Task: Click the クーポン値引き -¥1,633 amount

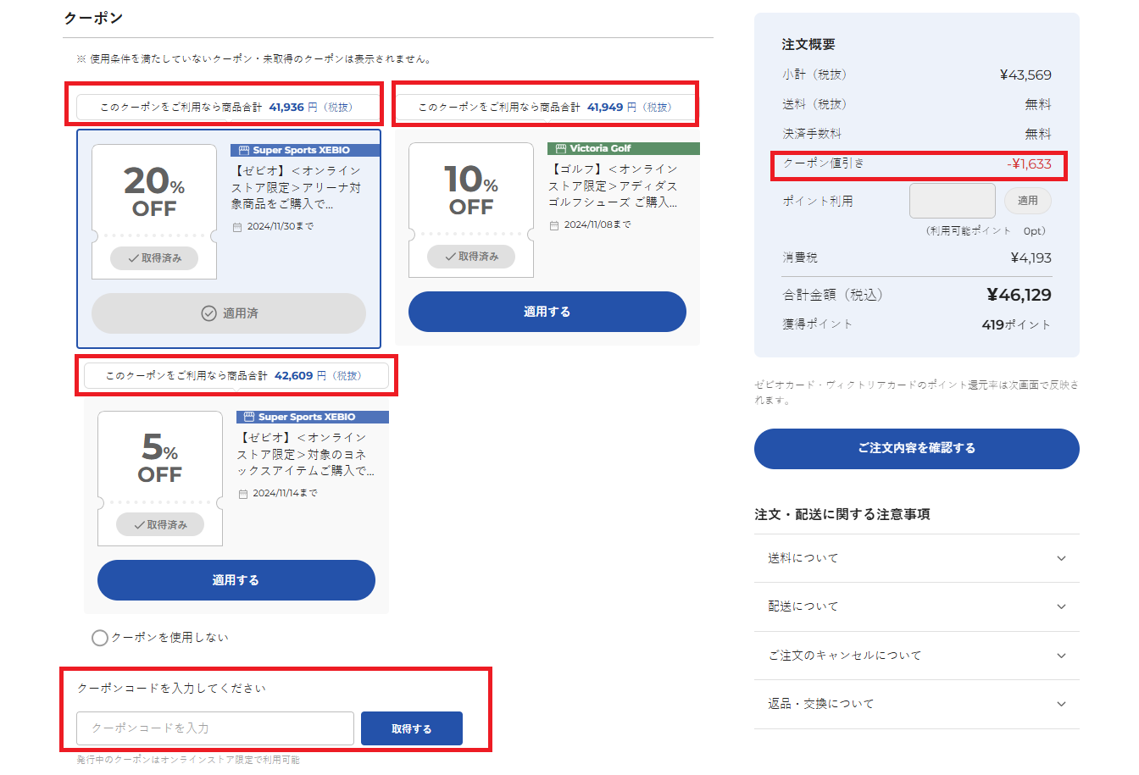Action: (1029, 164)
